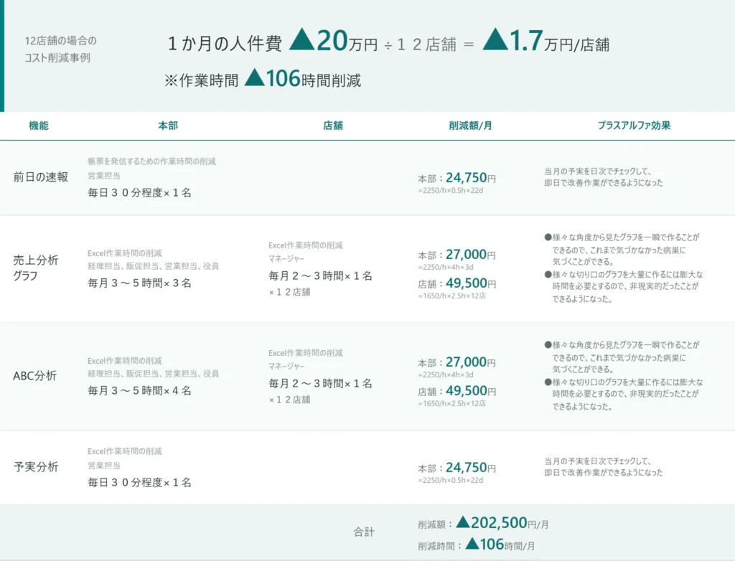The width and height of the screenshot is (735, 561).
Task: Click =1650/h×2.5h×12店 formula in ABC分析 row
Action: [x=452, y=403]
